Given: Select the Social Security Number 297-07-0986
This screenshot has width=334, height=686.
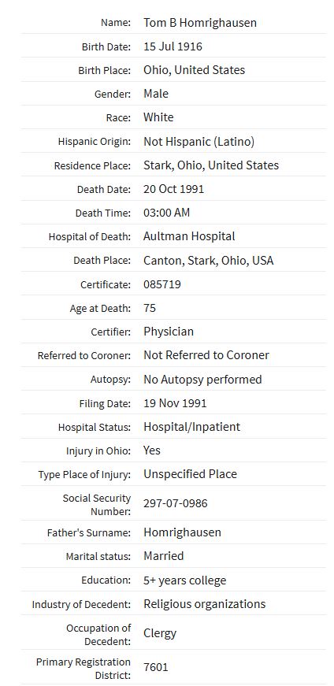Looking at the screenshot, I should (x=176, y=503).
